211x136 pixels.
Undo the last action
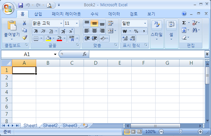(28, 5)
